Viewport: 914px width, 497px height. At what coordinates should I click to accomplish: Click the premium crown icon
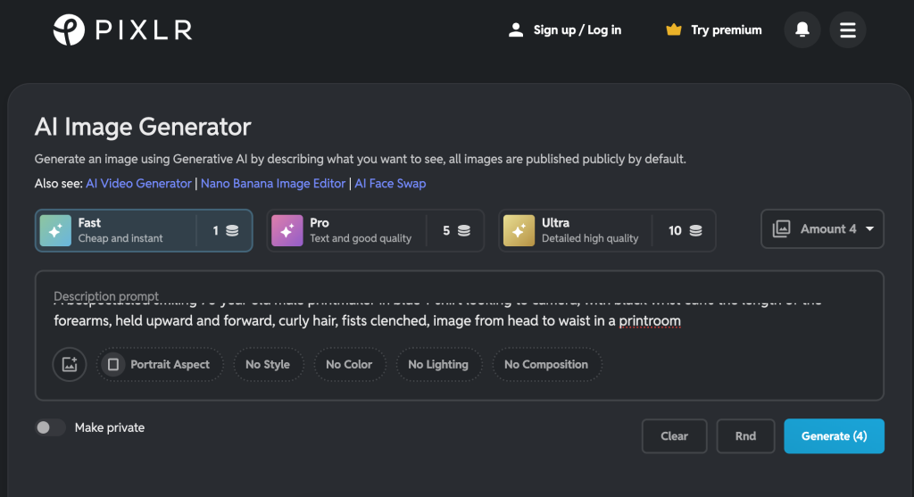point(674,30)
